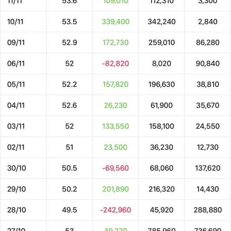Select the 158,100 value cell

click(162, 126)
